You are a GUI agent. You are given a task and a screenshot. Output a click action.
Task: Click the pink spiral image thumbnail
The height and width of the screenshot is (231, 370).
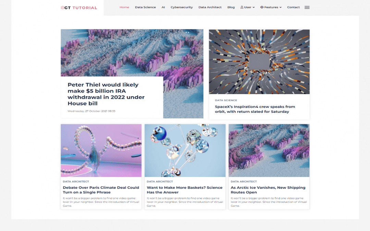coord(101,151)
